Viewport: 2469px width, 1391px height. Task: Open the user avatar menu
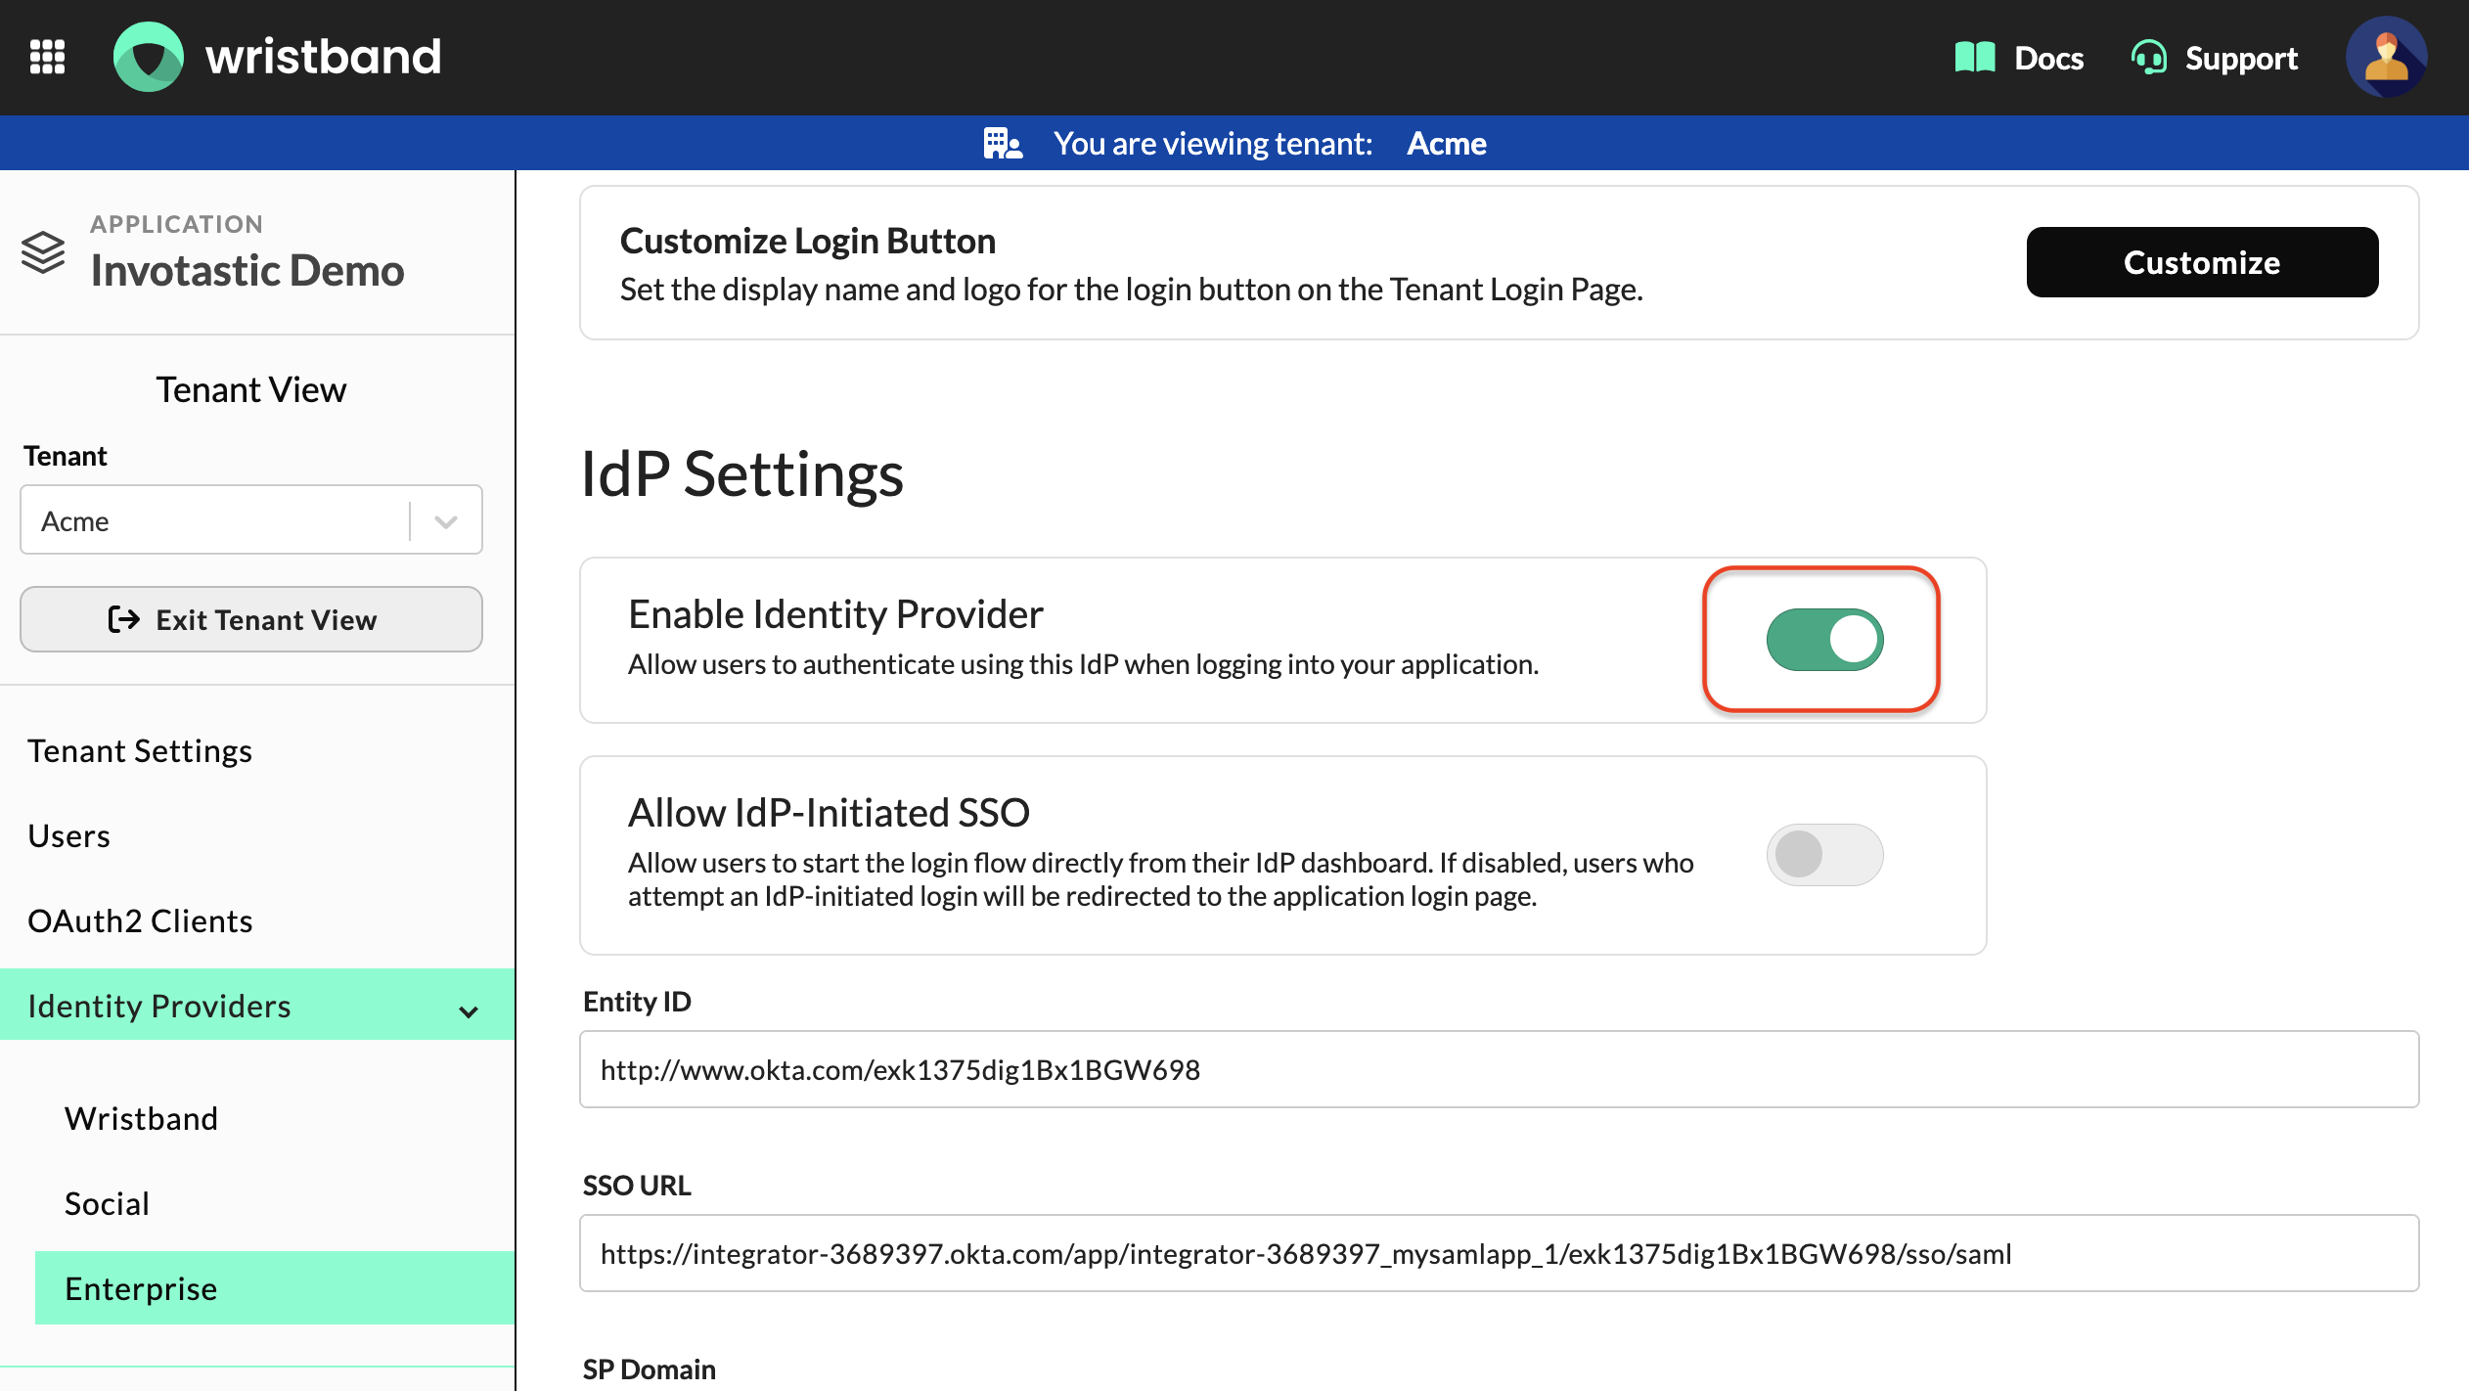point(2386,57)
